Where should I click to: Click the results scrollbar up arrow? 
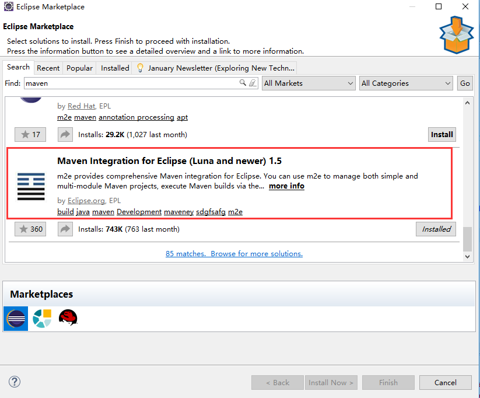(x=467, y=103)
